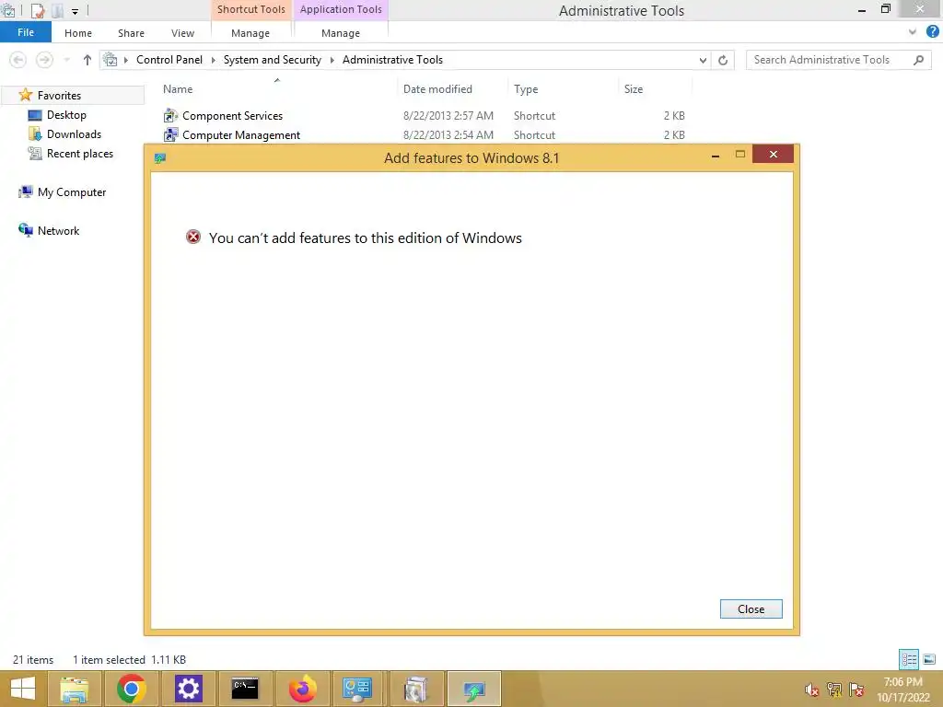Switch to Large icons view in status bar
Screen dimensions: 943x707
pyautogui.click(x=928, y=659)
